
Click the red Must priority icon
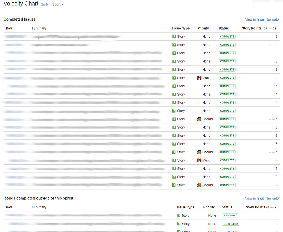pyautogui.click(x=199, y=78)
